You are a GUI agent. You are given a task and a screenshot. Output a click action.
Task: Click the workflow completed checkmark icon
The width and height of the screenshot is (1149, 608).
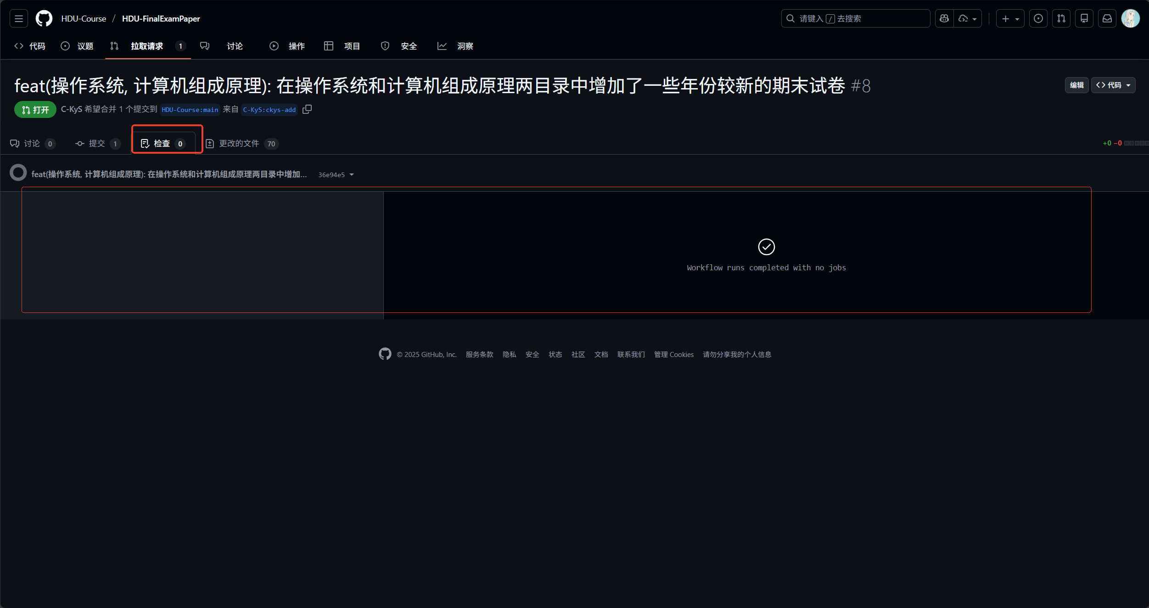[x=766, y=247]
